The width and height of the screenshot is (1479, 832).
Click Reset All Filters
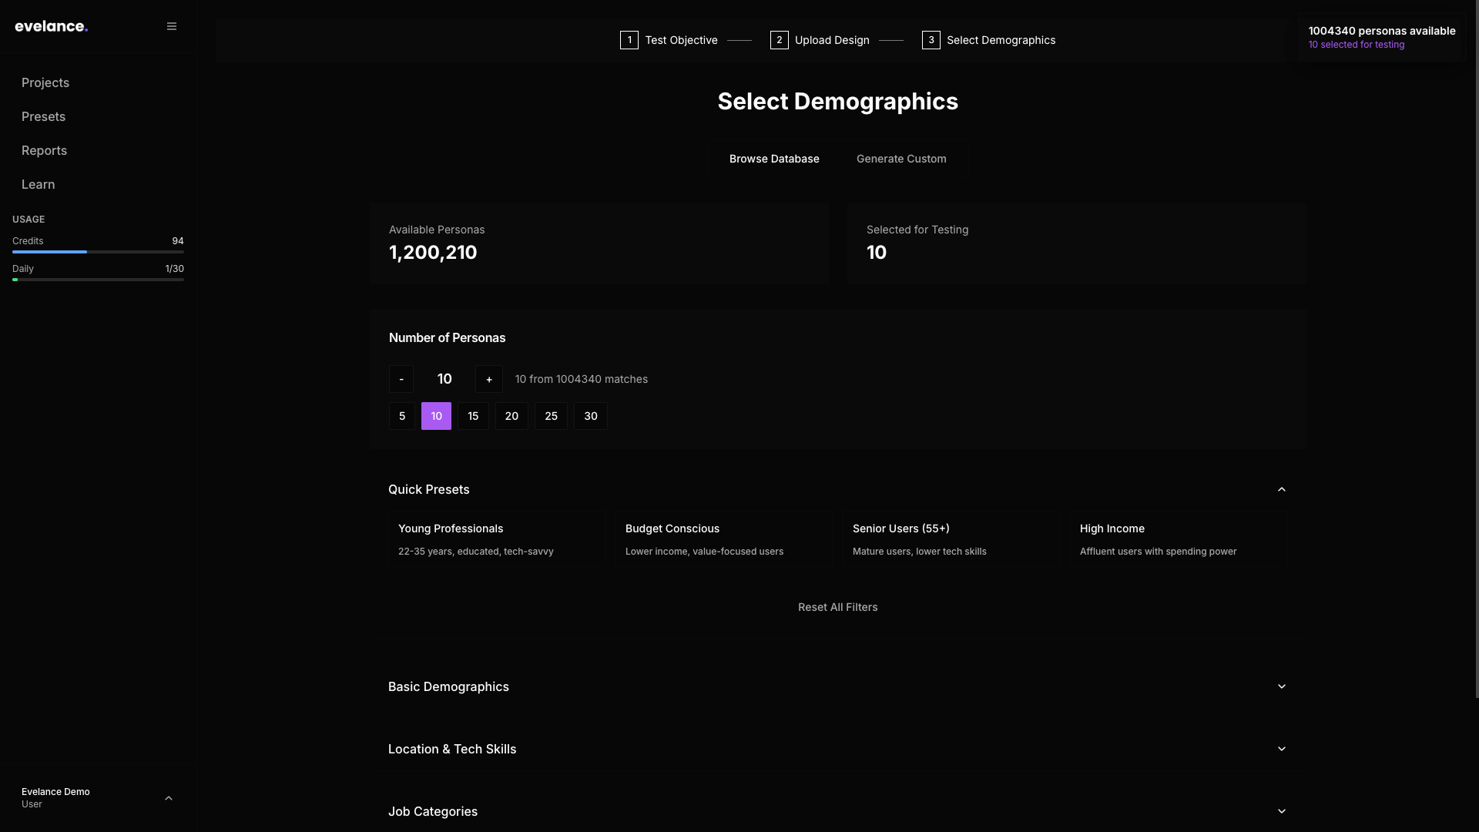click(x=837, y=607)
